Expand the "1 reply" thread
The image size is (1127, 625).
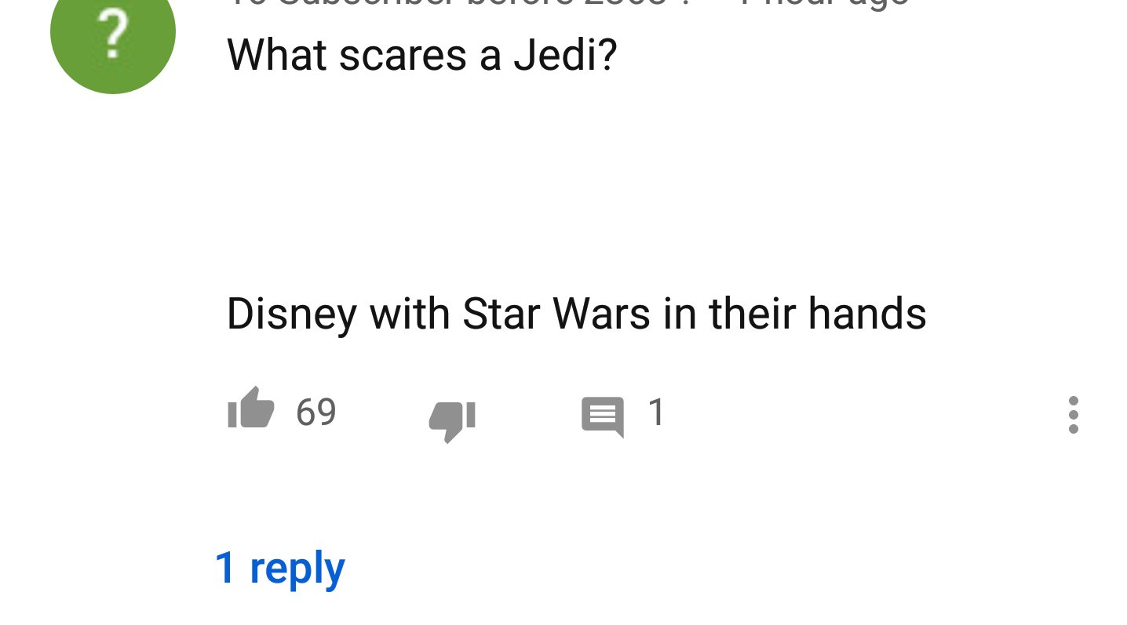(279, 569)
